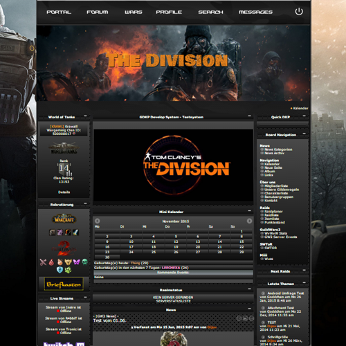Select day 17 in the Mini Kalender
Viewport: 346px width, 346px height.
[131, 247]
